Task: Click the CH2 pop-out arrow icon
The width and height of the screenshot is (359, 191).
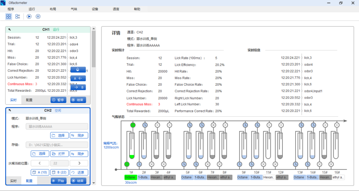Action: (10, 110)
